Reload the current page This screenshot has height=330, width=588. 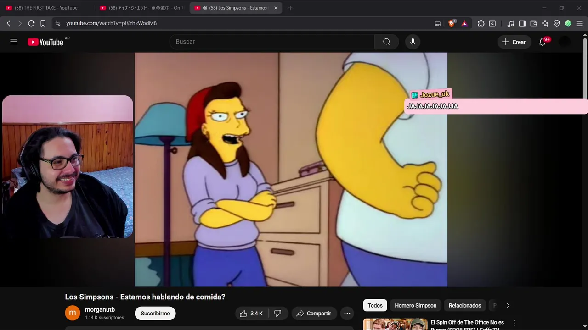pyautogui.click(x=31, y=23)
